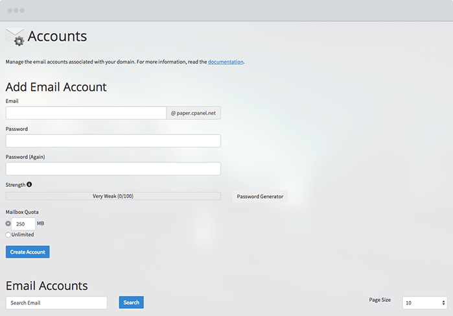Open the documentation link
This screenshot has width=453, height=316.
pyautogui.click(x=226, y=62)
